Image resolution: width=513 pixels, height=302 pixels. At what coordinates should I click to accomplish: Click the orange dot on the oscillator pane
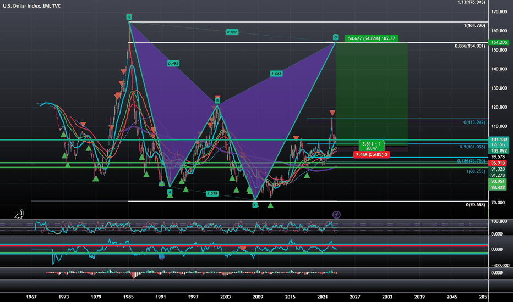click(x=243, y=248)
